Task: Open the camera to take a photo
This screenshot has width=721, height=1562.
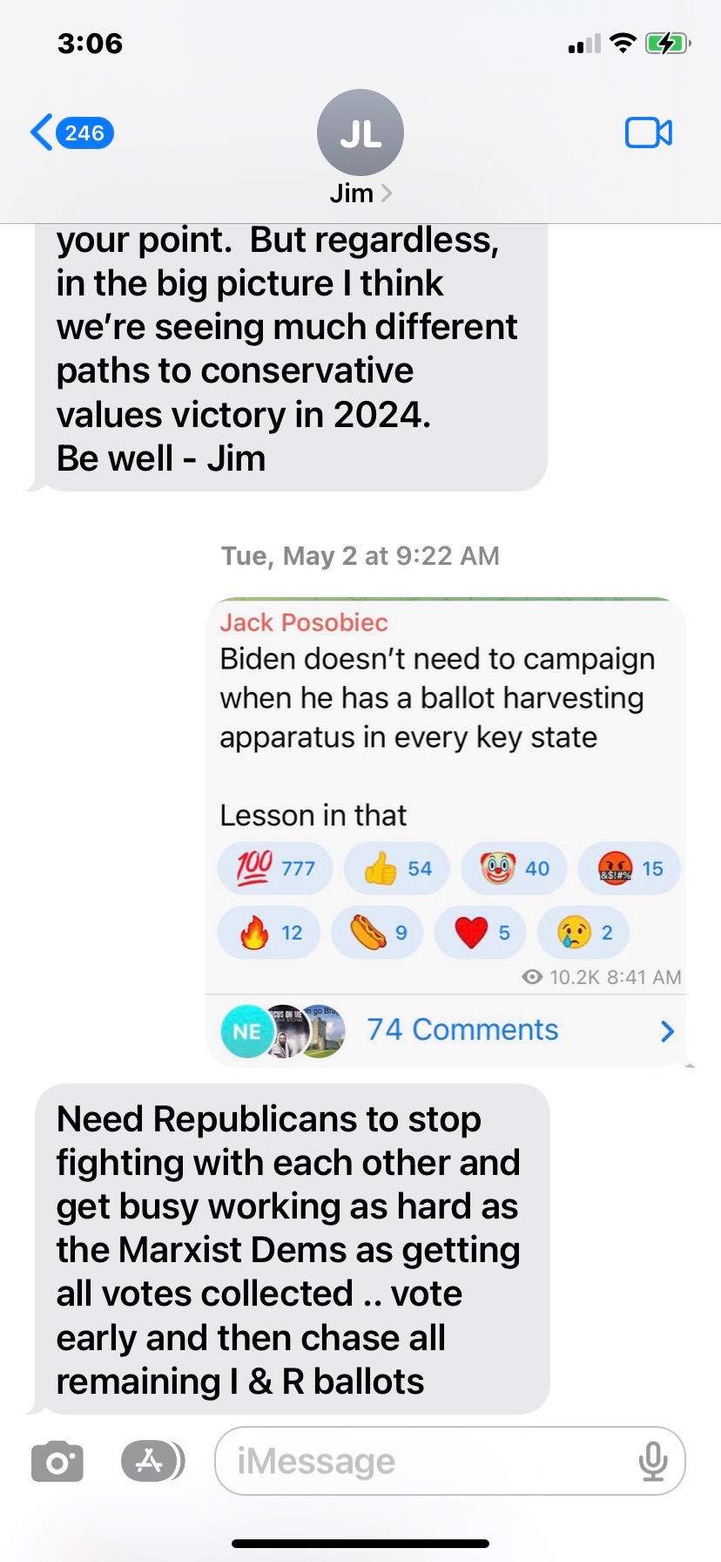Action: (57, 1461)
